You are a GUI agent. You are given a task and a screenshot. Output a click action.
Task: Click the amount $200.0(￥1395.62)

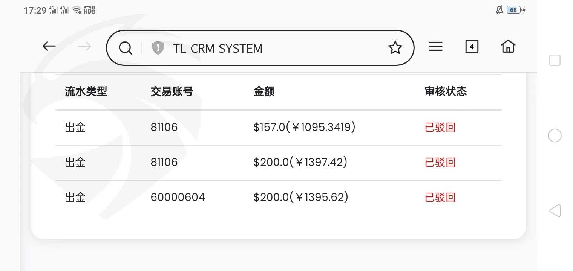click(301, 197)
